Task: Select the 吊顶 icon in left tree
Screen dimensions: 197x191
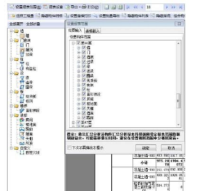Action: (x=22, y=143)
